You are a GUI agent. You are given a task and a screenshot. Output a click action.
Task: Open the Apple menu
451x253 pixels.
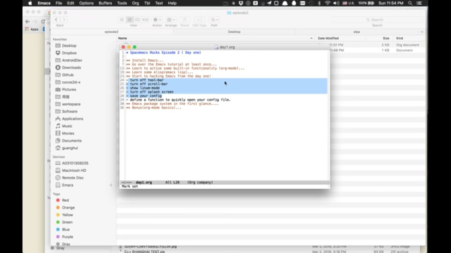click(x=30, y=3)
